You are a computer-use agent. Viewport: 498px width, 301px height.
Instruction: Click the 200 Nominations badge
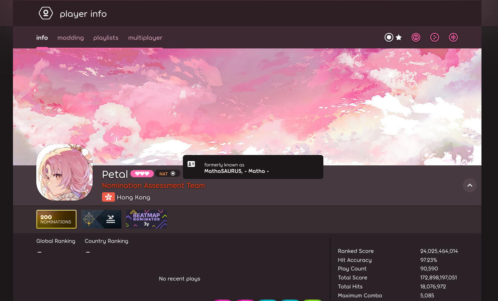pyautogui.click(x=56, y=219)
